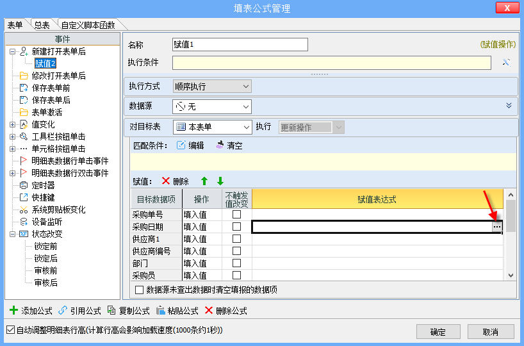This screenshot has height=346, width=524.
Task: Collapse the 新建打开表单后 tree node
Action: coord(12,51)
